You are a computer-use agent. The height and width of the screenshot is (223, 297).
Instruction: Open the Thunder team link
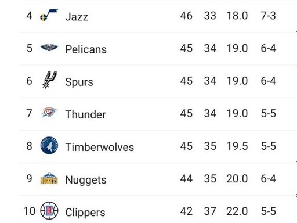[85, 114]
